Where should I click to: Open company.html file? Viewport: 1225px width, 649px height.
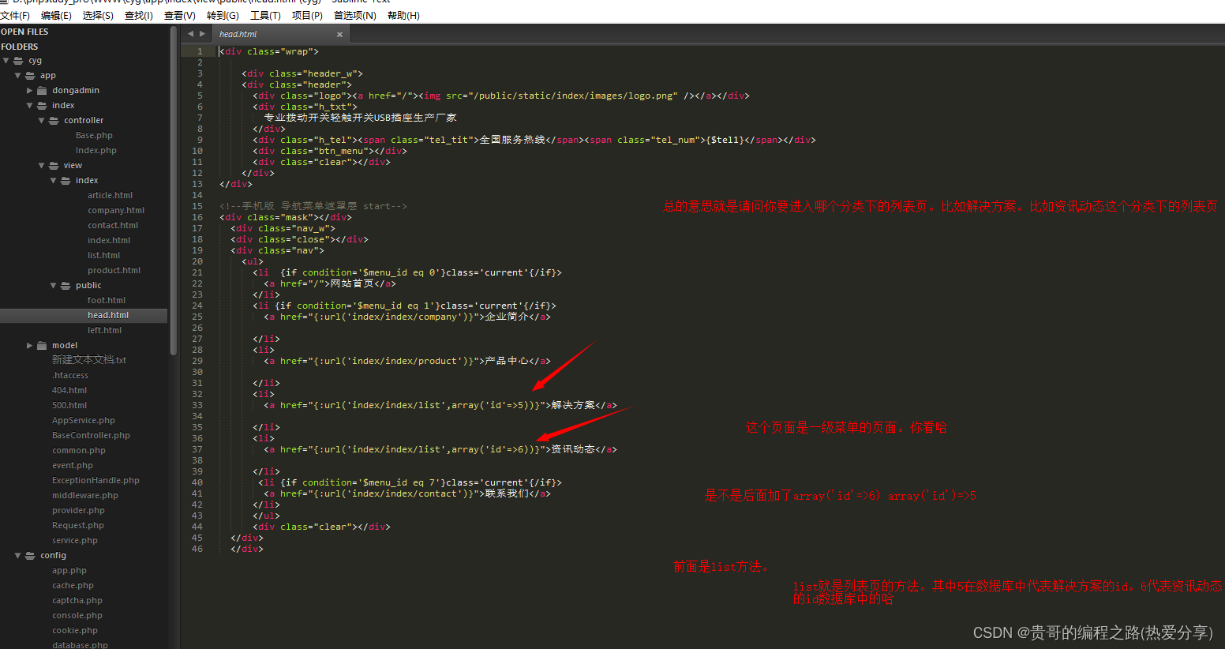click(x=116, y=211)
